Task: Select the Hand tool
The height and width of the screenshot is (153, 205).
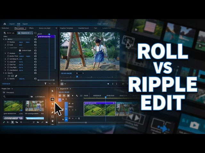Action: point(53,121)
